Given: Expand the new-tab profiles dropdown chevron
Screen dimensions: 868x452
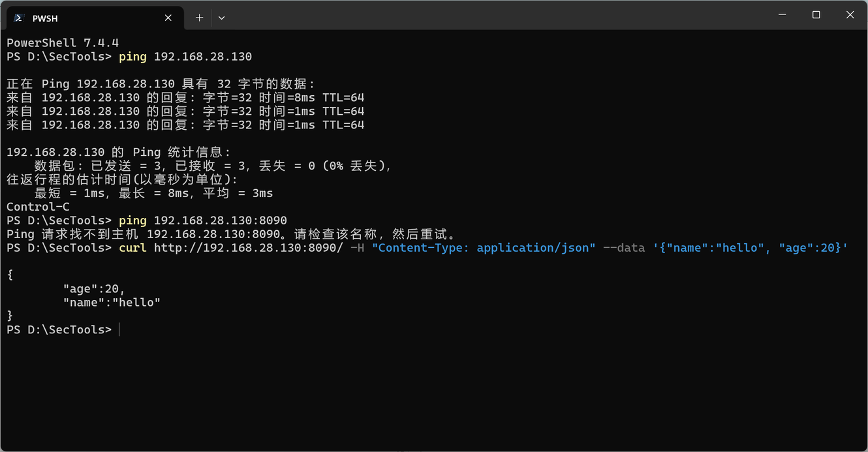Looking at the screenshot, I should [x=222, y=18].
